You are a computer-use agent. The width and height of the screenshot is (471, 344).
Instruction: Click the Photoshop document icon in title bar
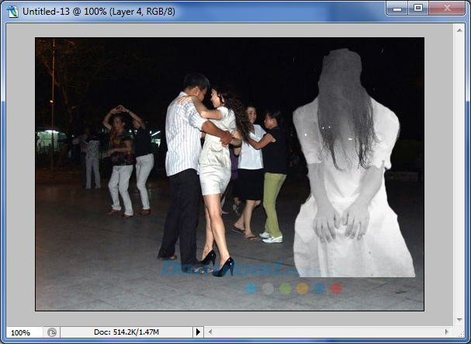[12, 9]
